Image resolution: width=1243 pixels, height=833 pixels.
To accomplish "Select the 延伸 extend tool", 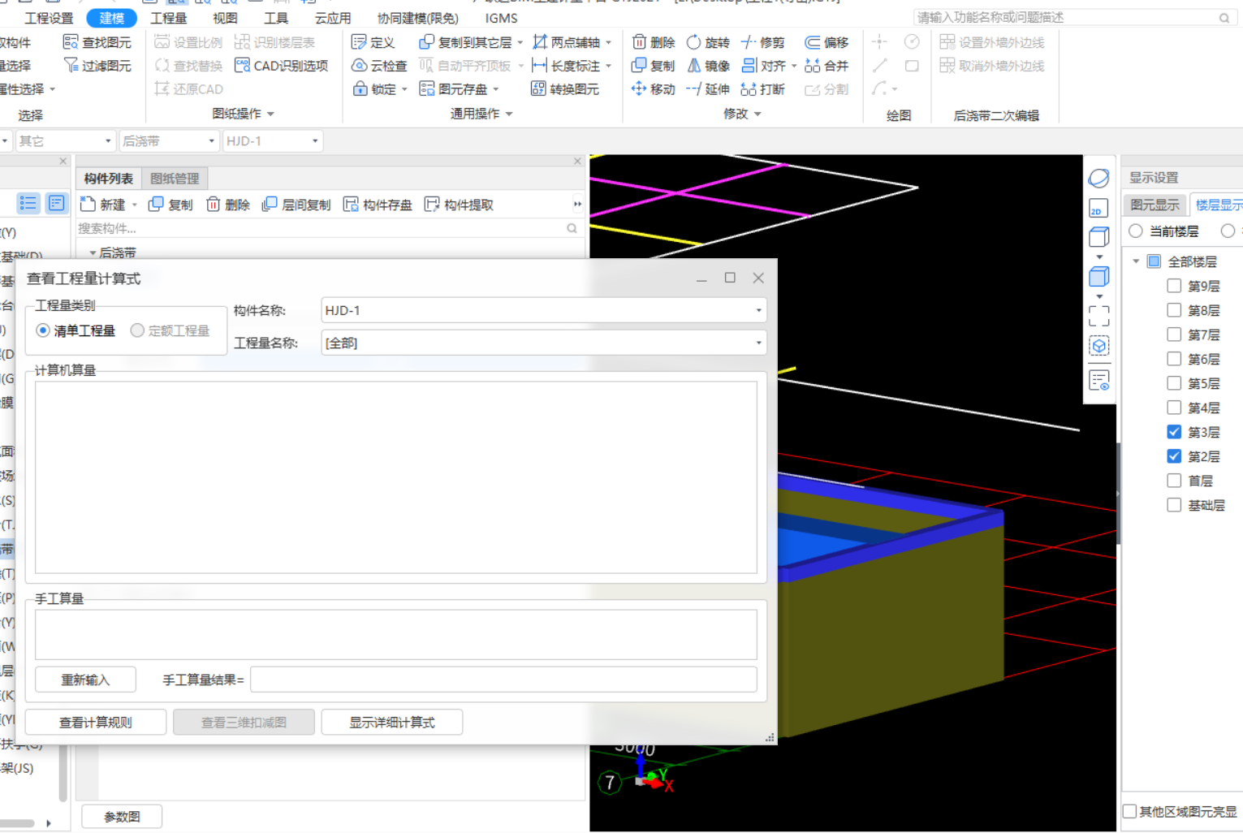I will pyautogui.click(x=708, y=89).
